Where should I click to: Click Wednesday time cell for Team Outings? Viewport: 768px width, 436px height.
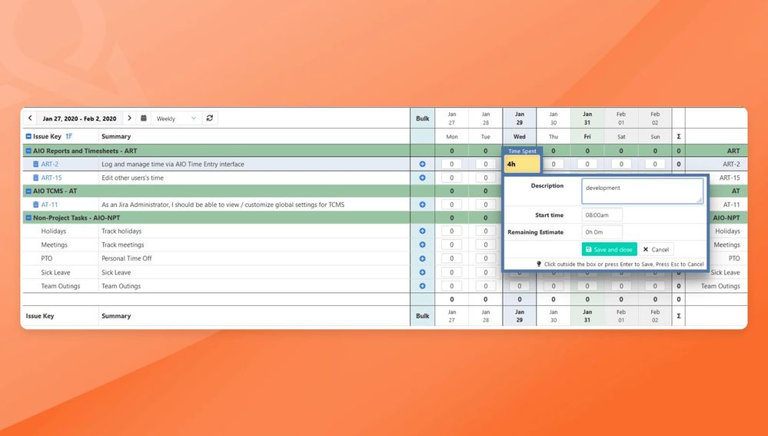(x=519, y=286)
